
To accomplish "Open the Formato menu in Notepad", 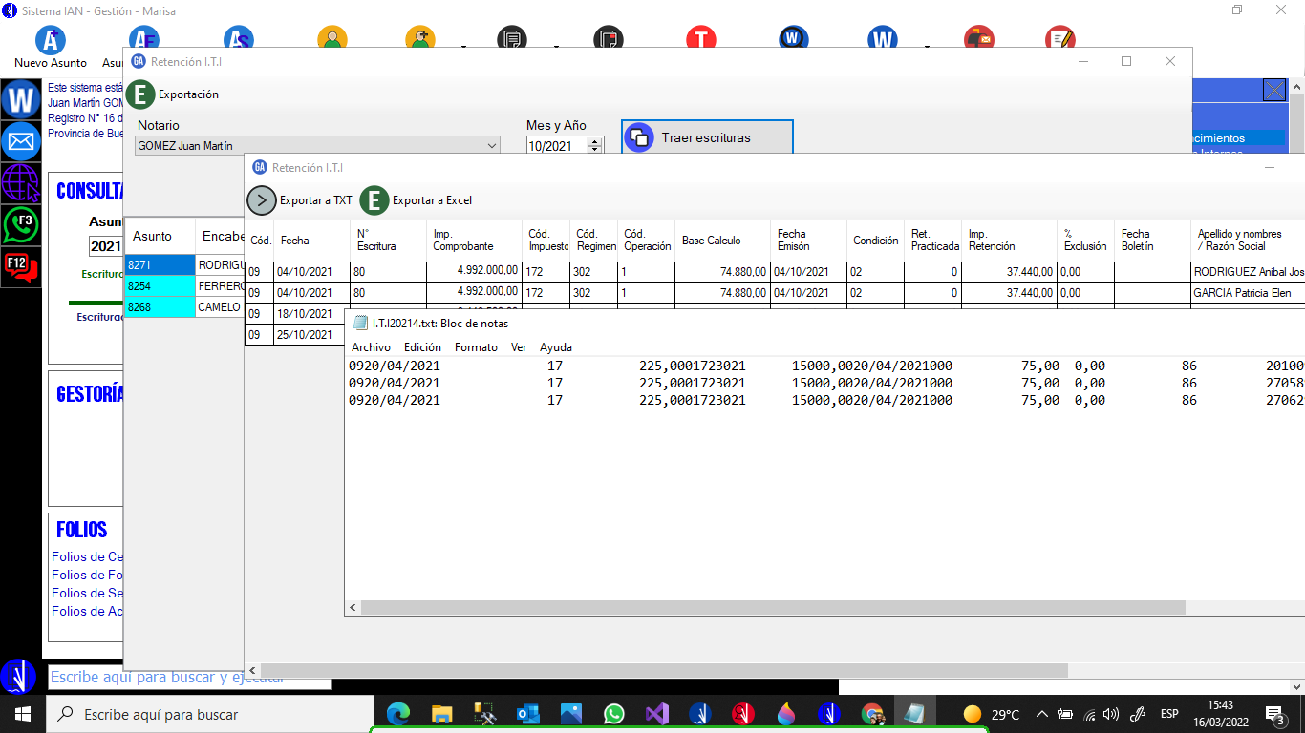I will pos(475,347).
